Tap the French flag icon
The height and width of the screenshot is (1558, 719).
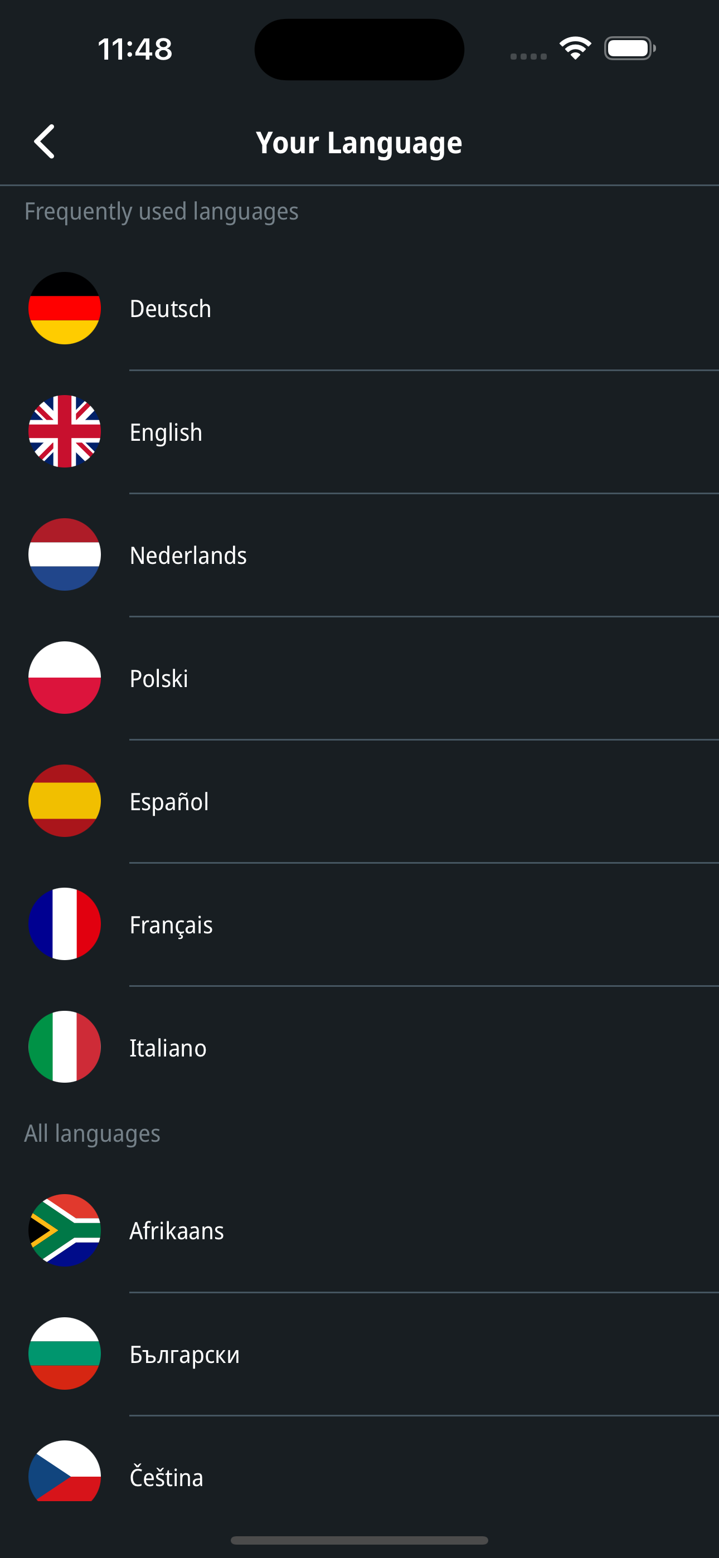(65, 923)
